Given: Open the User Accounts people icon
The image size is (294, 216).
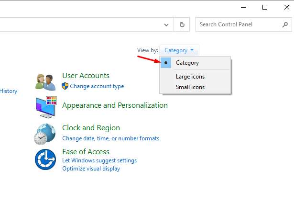Looking at the screenshot, I should [45, 82].
